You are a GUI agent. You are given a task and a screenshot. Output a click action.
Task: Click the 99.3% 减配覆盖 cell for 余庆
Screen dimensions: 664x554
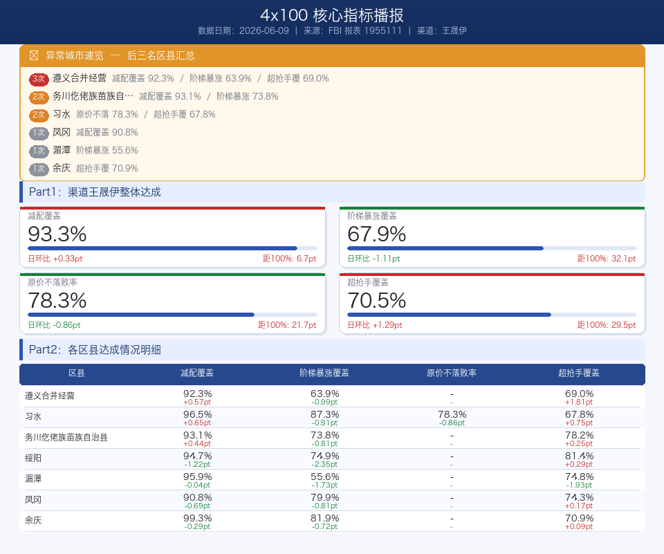pos(197,519)
